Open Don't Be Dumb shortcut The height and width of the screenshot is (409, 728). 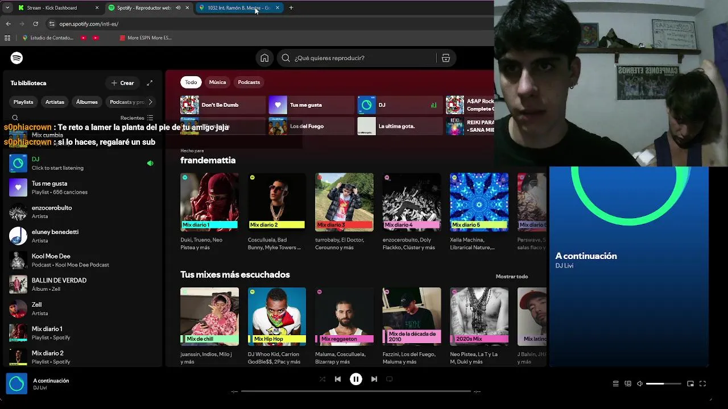(223, 105)
